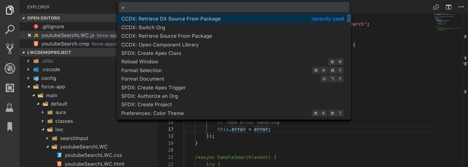Open the Explorer view in activity bar
Viewport: 468px width, 167px height.
tap(10, 10)
